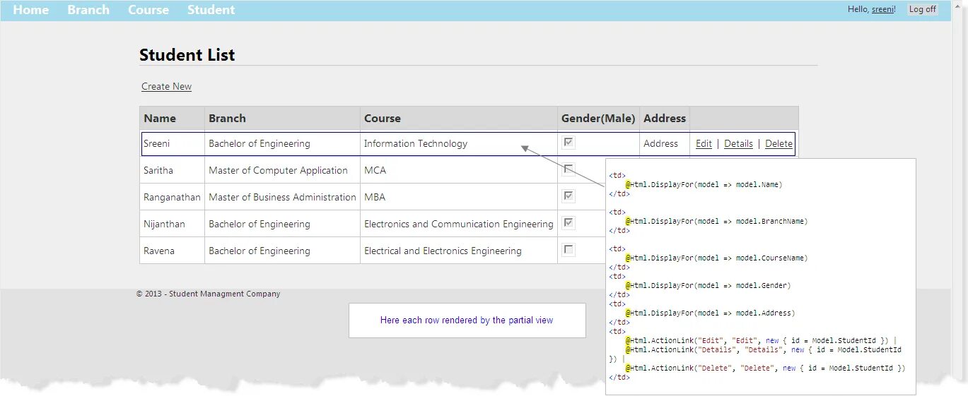Viewport: 968px width, 396px height.
Task: Click the Log off button
Action: pyautogui.click(x=922, y=9)
